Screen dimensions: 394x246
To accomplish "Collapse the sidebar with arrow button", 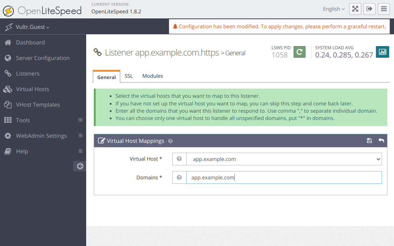I will click(x=80, y=166).
